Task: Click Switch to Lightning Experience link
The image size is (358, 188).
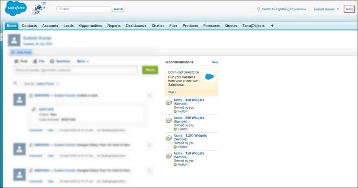Action: pyautogui.click(x=284, y=9)
